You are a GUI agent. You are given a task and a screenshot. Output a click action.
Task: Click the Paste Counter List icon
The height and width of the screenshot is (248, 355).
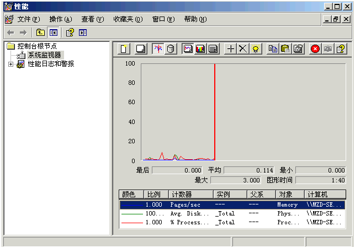285,48
